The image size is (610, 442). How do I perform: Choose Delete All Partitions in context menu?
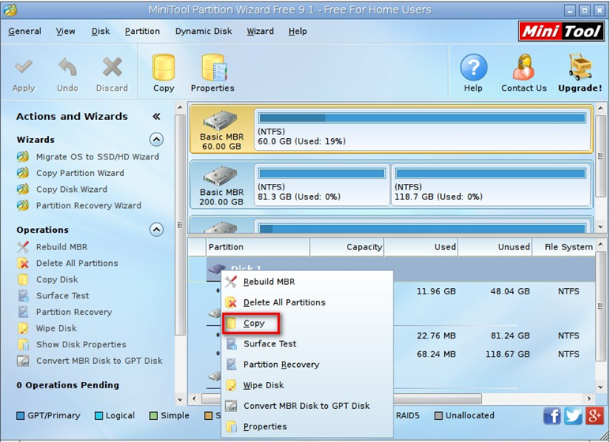click(307, 302)
